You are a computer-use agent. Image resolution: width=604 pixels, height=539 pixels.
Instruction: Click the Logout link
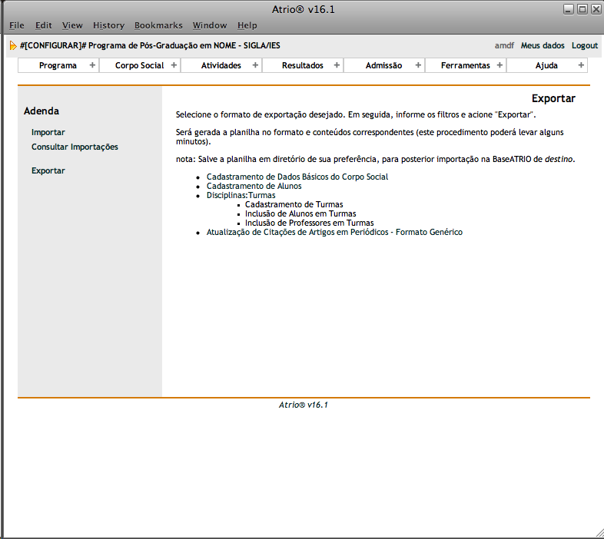[x=584, y=45]
